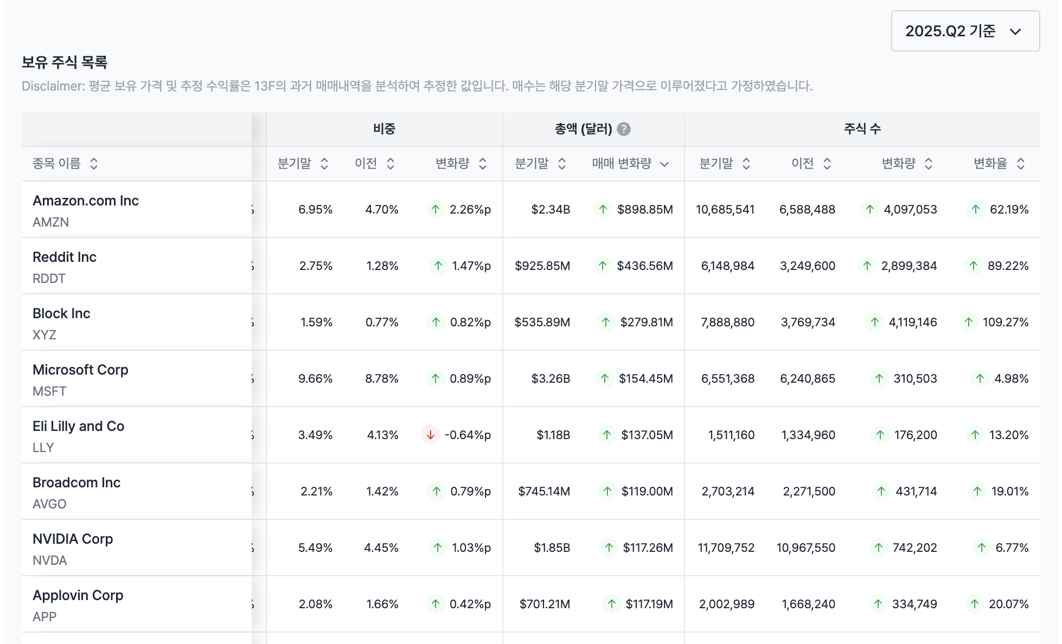Click the help icon beside 총액 (달러)
The width and height of the screenshot is (1062, 644).
point(624,129)
